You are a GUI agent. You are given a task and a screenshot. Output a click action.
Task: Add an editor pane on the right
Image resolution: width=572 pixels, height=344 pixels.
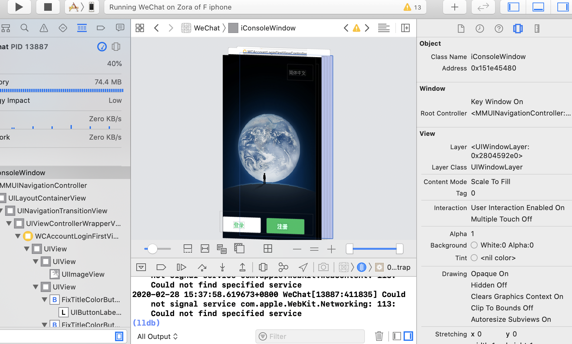pyautogui.click(x=405, y=28)
